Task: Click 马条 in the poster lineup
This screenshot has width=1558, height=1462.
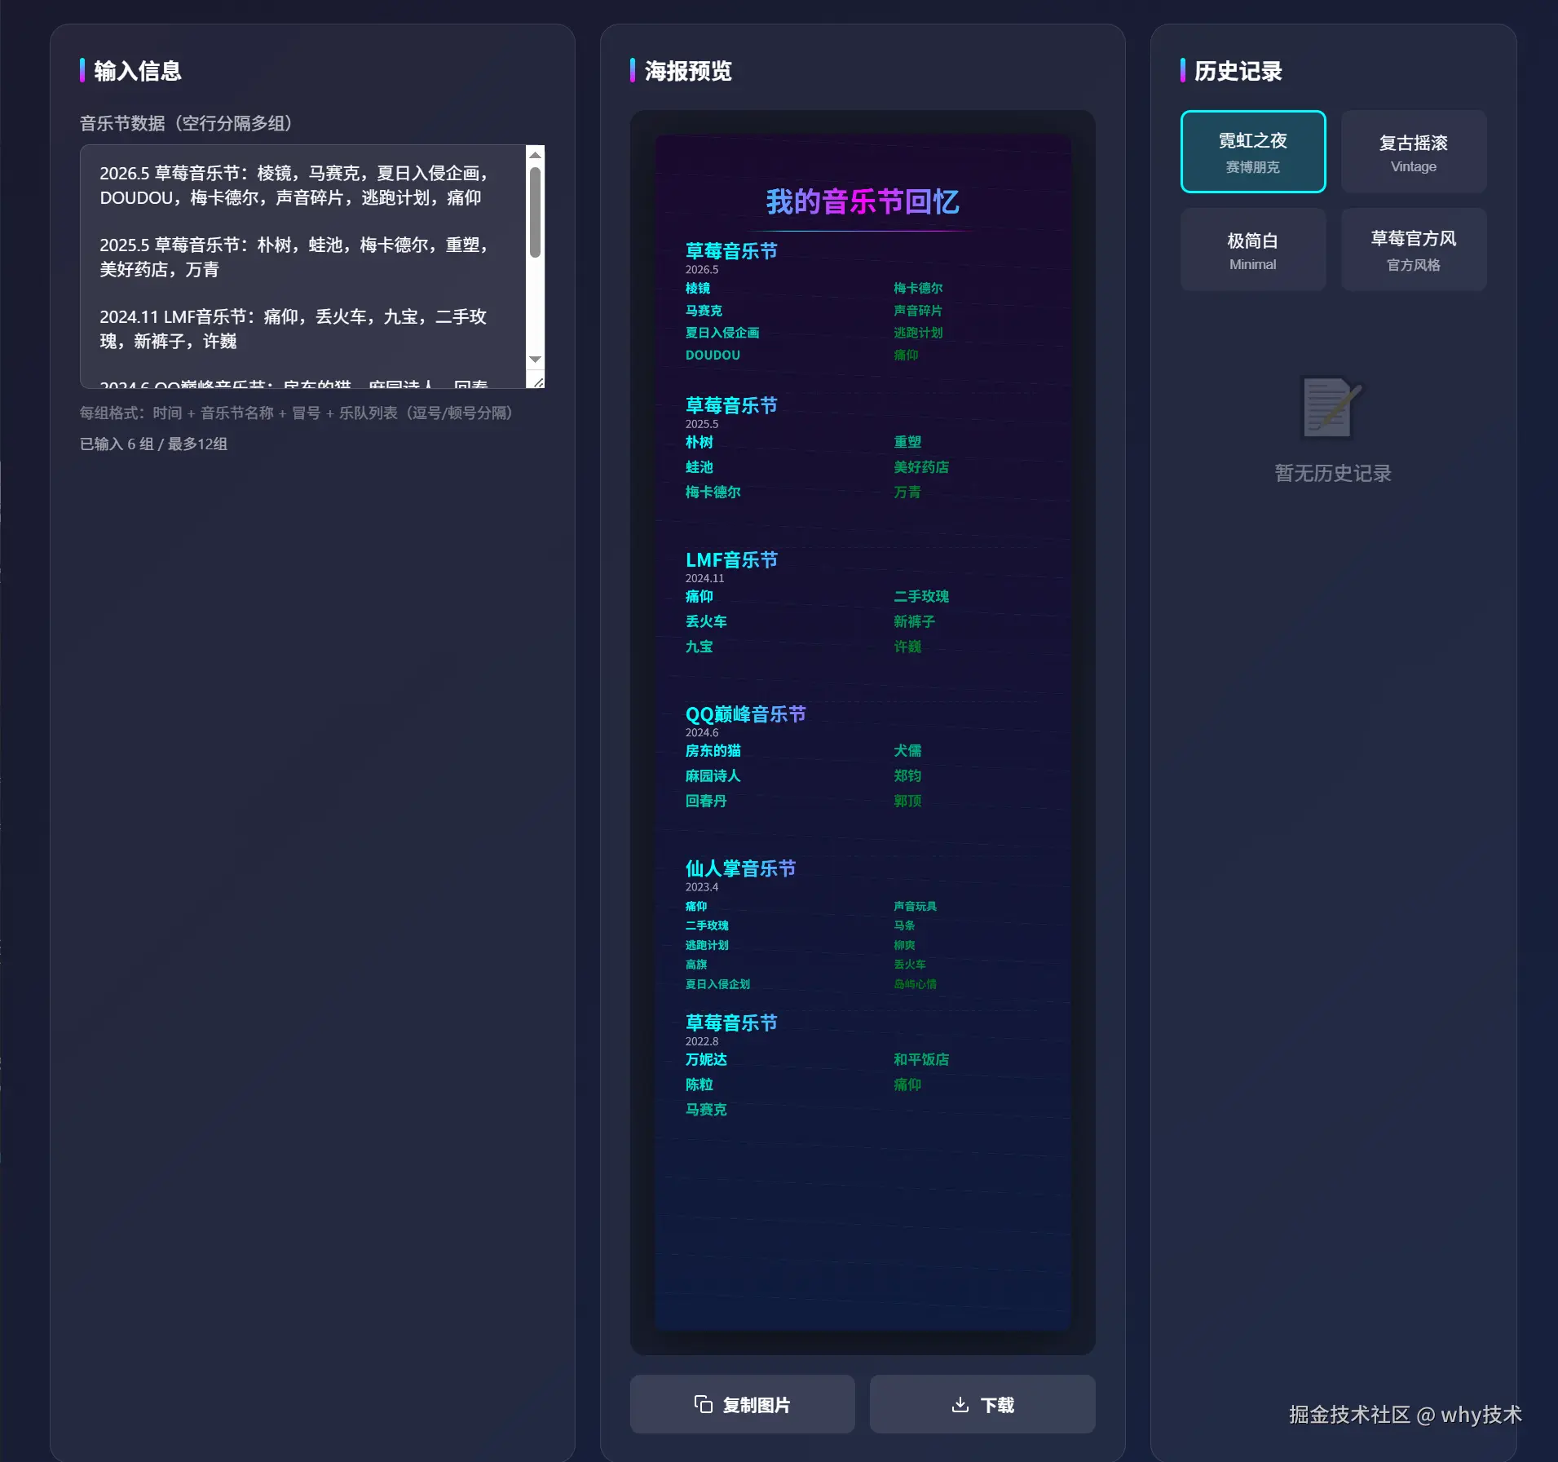Action: tap(904, 925)
